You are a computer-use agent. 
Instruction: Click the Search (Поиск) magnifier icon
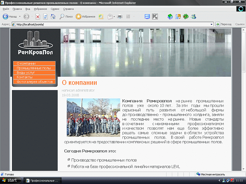tap(61, 17)
